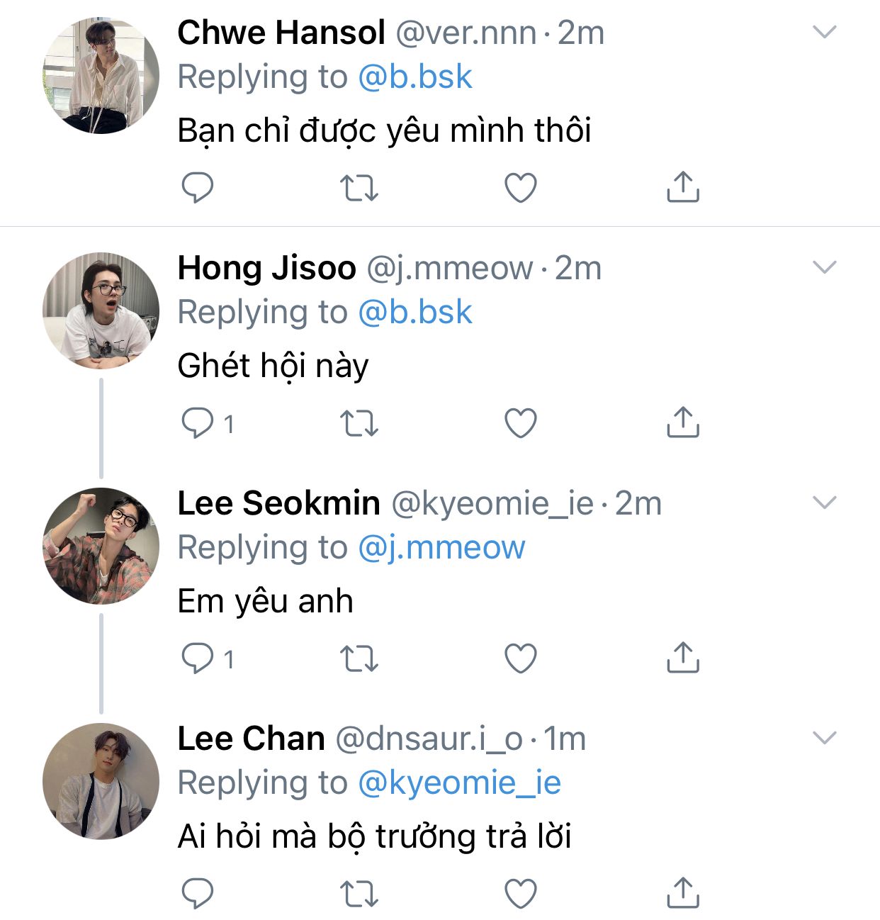
Task: Open options chevron on Chwe Hansol's tweet
Action: click(x=825, y=32)
